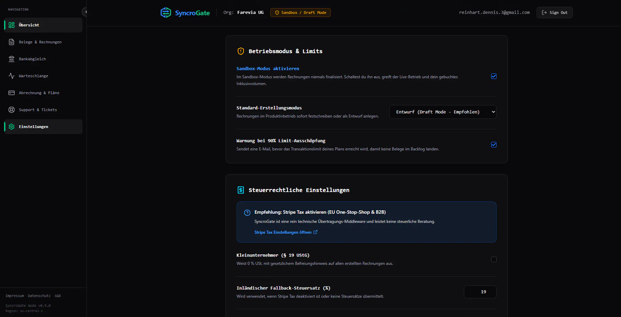The image size is (621, 317).
Task: Click the Standard-Erstellungsmodus label
Action: tap(269, 108)
